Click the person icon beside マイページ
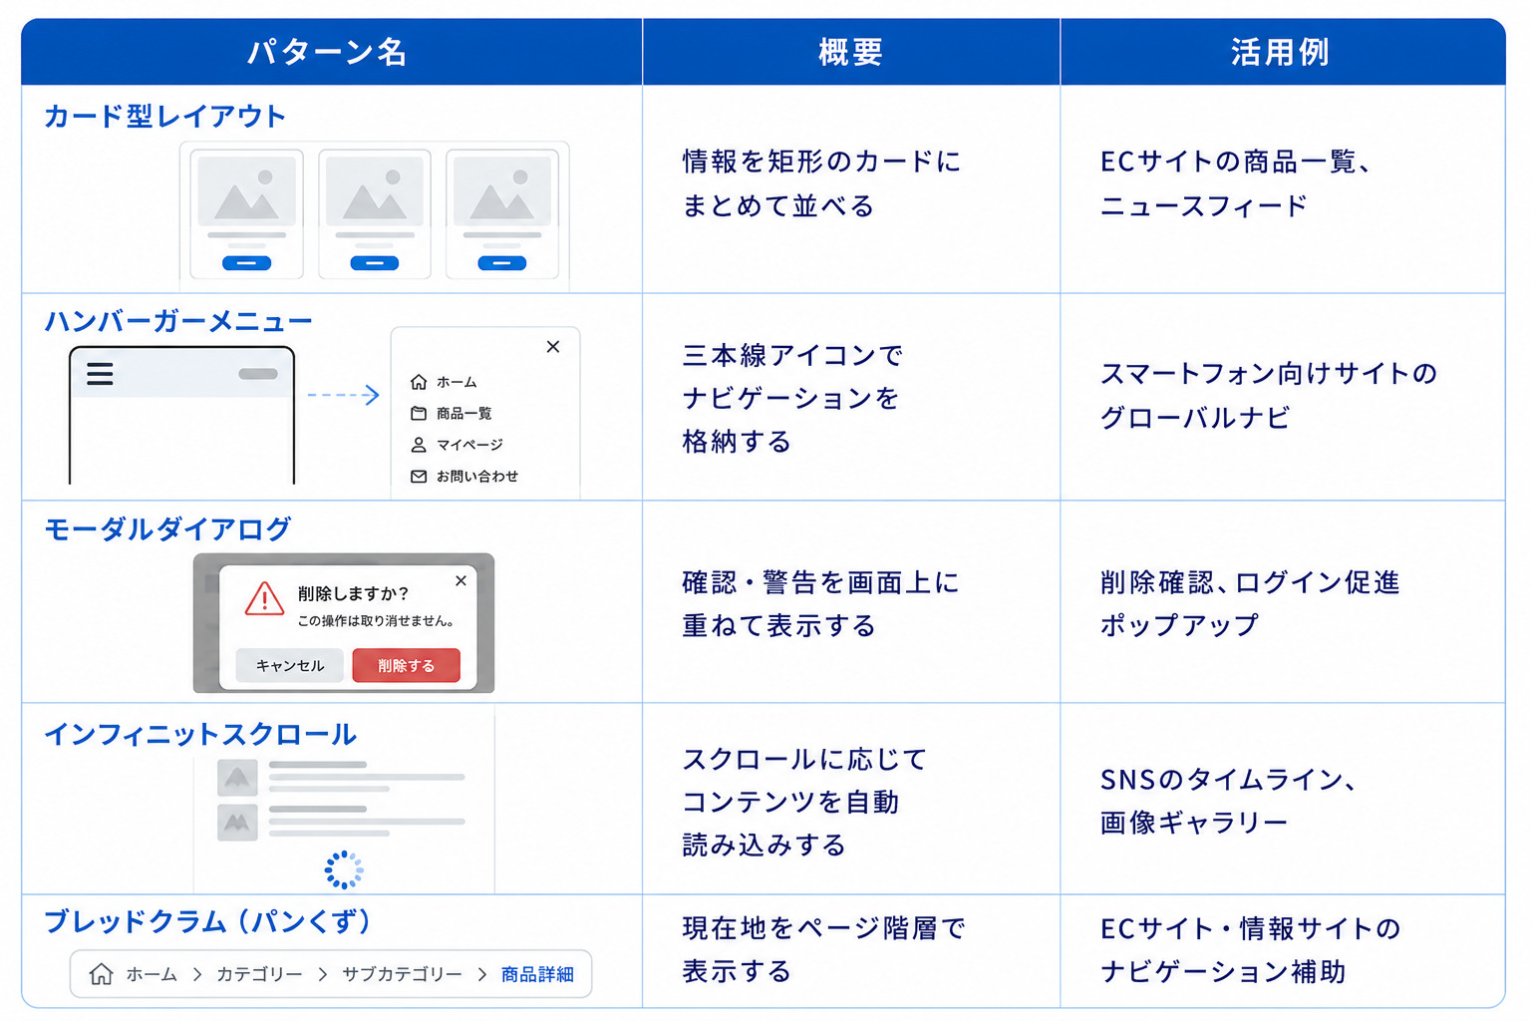The image size is (1531, 1021). 419,445
